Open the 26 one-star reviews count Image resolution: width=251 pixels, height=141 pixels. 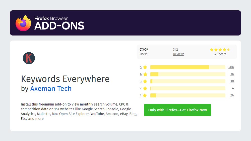(232, 95)
